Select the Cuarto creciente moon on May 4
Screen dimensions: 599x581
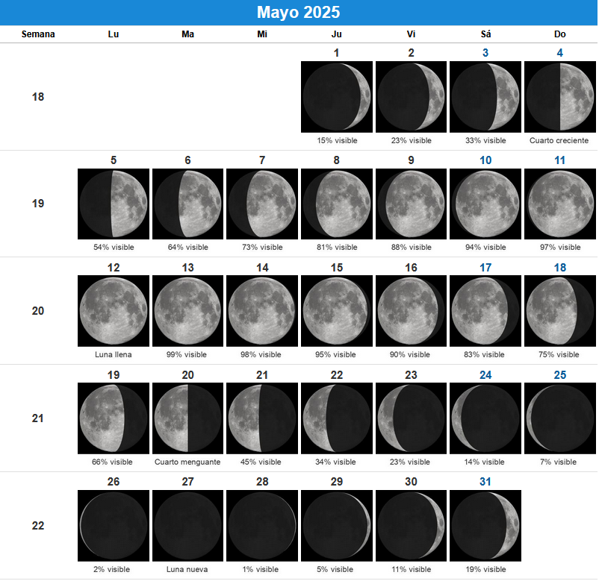click(x=559, y=97)
